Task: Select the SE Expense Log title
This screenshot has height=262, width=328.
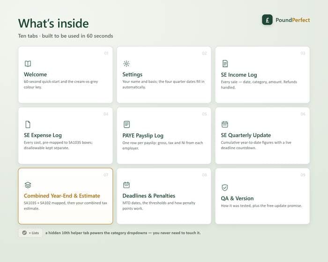Action: pyautogui.click(x=43, y=135)
